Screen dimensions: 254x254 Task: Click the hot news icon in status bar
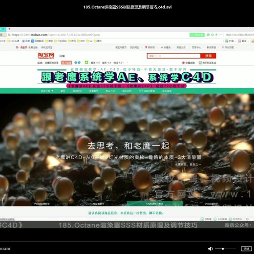pos(230,219)
